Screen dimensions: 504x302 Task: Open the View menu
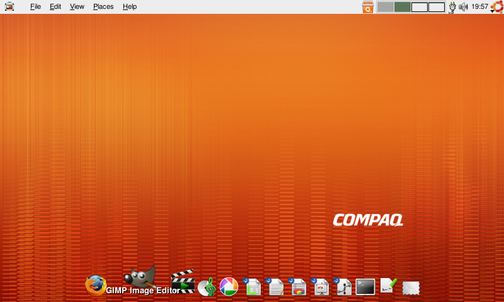click(77, 6)
